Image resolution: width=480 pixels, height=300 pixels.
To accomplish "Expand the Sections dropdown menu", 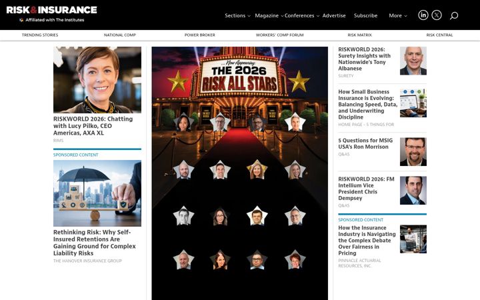I will 237,15.
